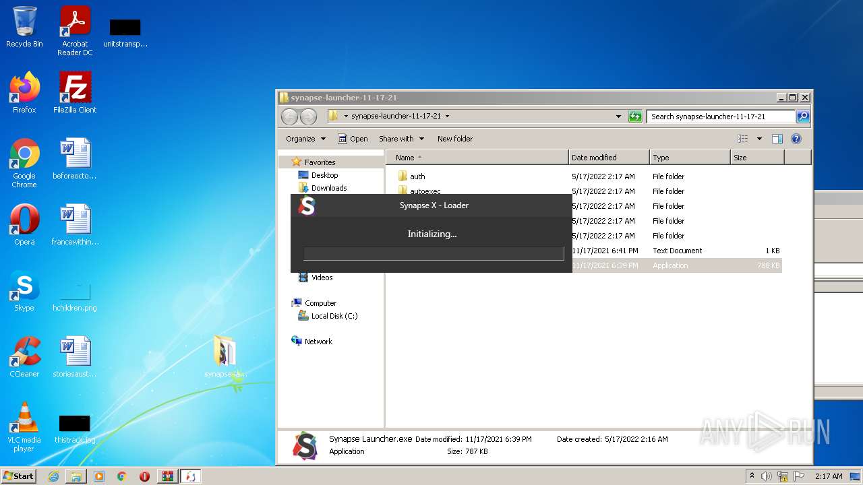863x485 pixels.
Task: Launch FileZilla Client shortcut
Action: (75, 93)
